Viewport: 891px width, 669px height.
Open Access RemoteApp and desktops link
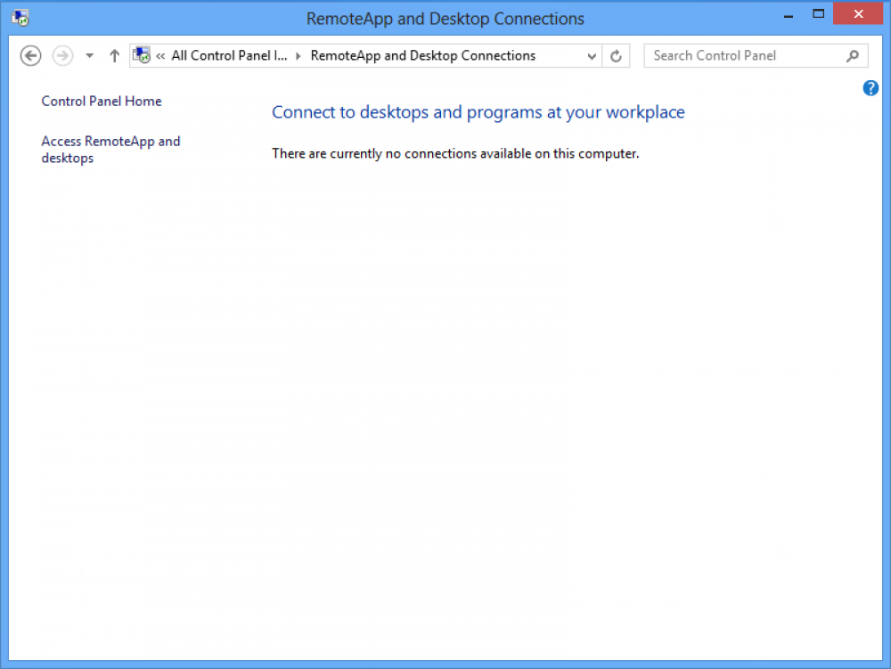[110, 150]
